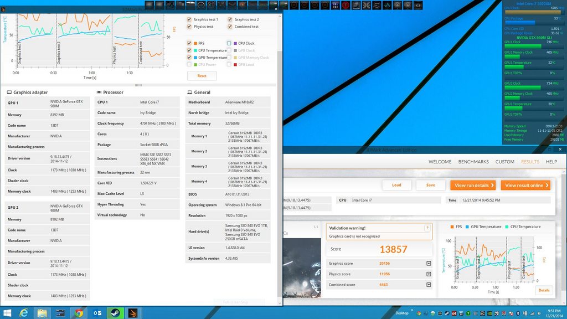Click the View result online button
The width and height of the screenshot is (567, 319).
point(525,185)
